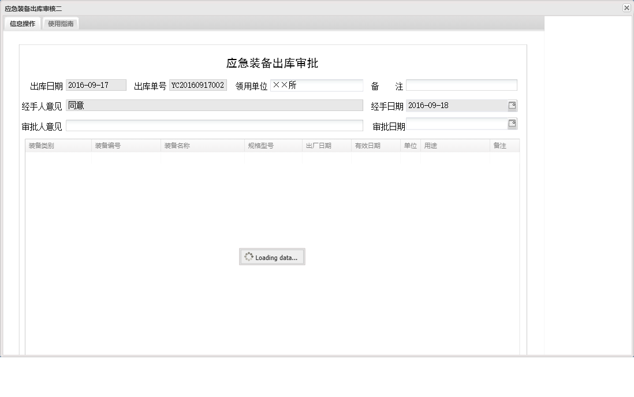Screen dimensions: 634x397
Task: Click the 领用单位 field showing ××所
Action: pyautogui.click(x=318, y=85)
